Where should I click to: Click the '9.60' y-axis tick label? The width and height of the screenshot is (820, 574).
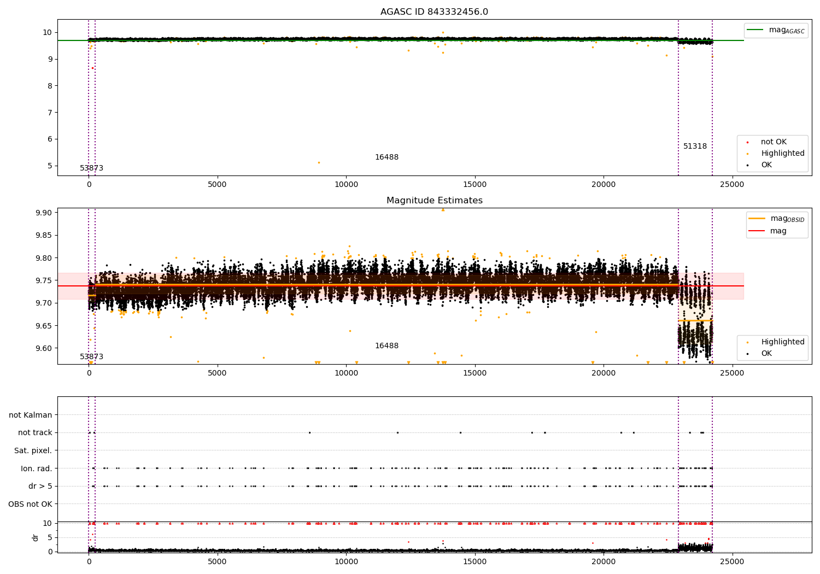click(44, 348)
